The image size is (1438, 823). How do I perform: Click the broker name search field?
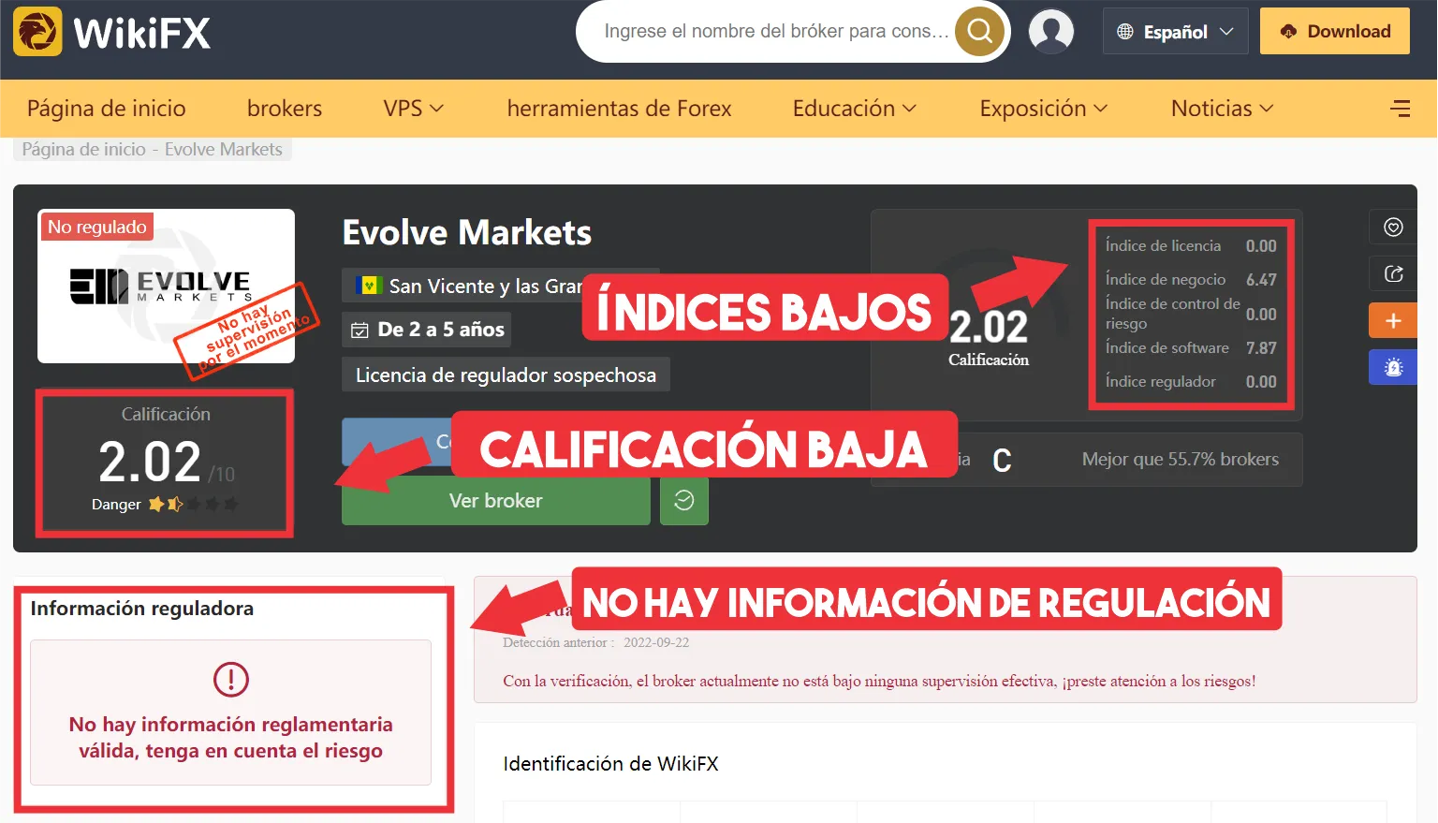point(775,31)
